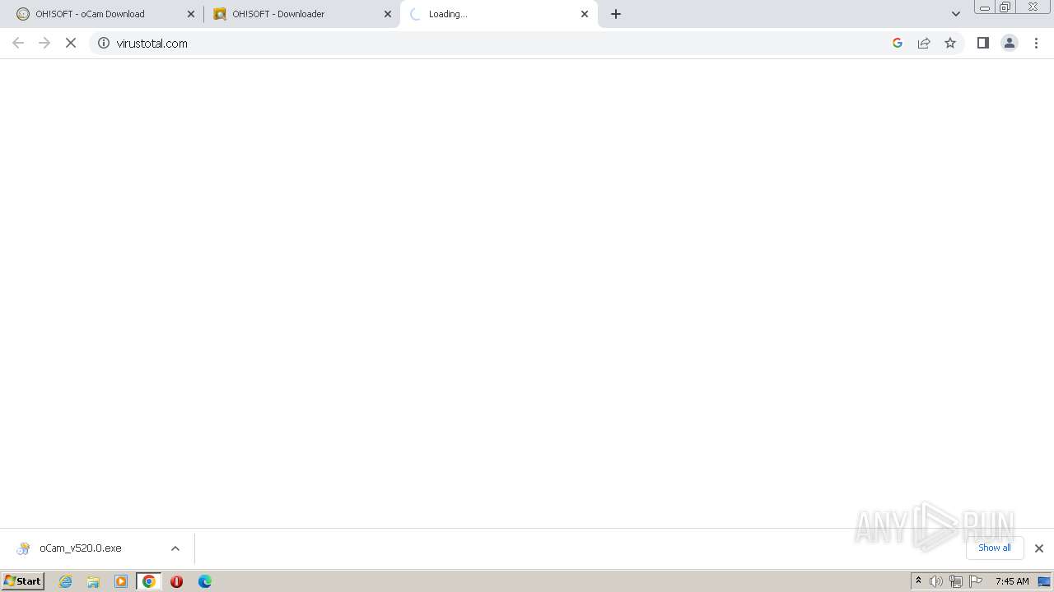Close the oCam Download tab
Viewport: 1054px width, 592px height.
[191, 14]
